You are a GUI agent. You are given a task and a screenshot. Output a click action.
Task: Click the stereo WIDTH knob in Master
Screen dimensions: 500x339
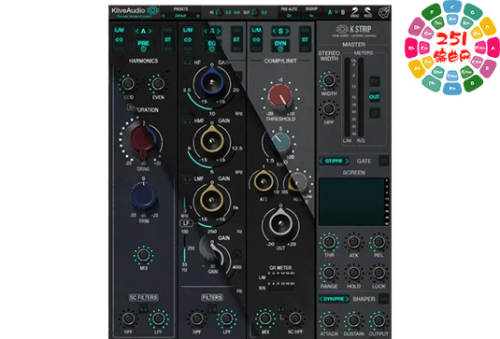tap(329, 80)
